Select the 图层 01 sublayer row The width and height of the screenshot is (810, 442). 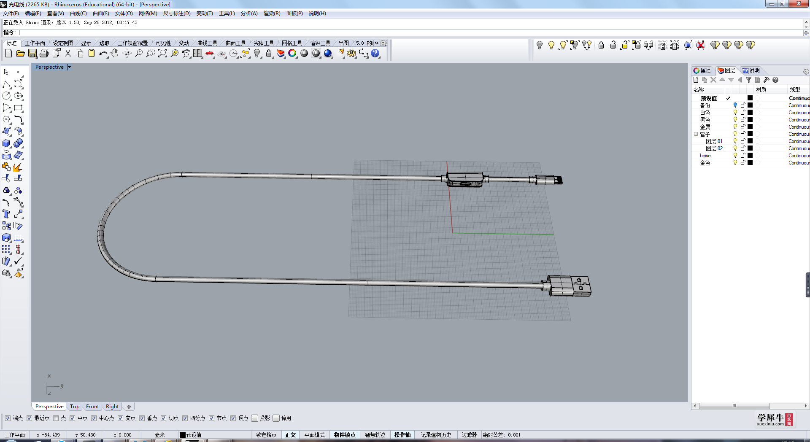[714, 141]
